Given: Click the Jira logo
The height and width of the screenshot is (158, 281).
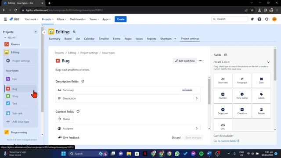Looking at the screenshot, I should pyautogui.click(x=14, y=19).
